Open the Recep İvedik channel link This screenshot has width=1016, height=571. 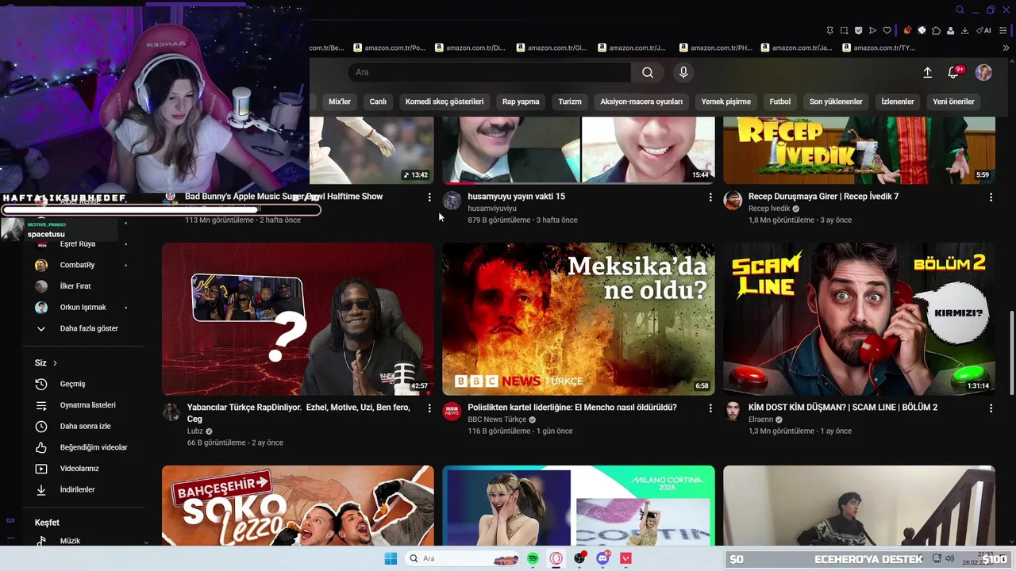point(769,209)
